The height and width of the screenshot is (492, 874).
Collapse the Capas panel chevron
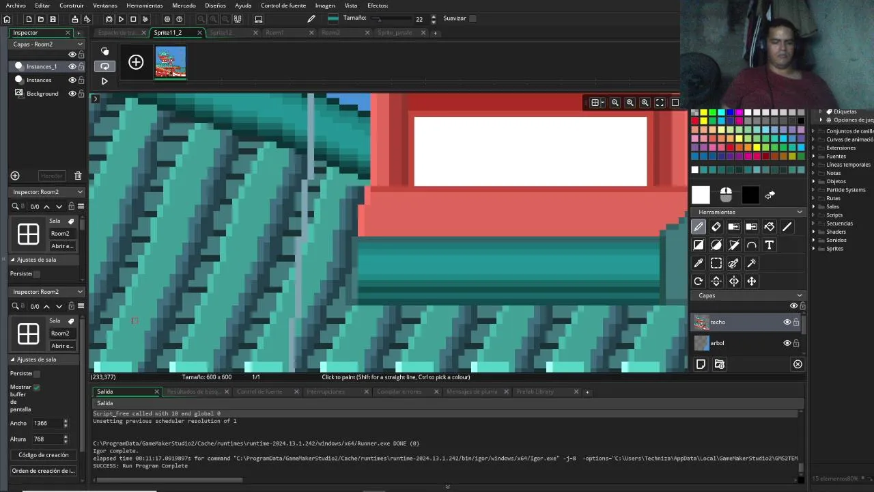click(800, 295)
